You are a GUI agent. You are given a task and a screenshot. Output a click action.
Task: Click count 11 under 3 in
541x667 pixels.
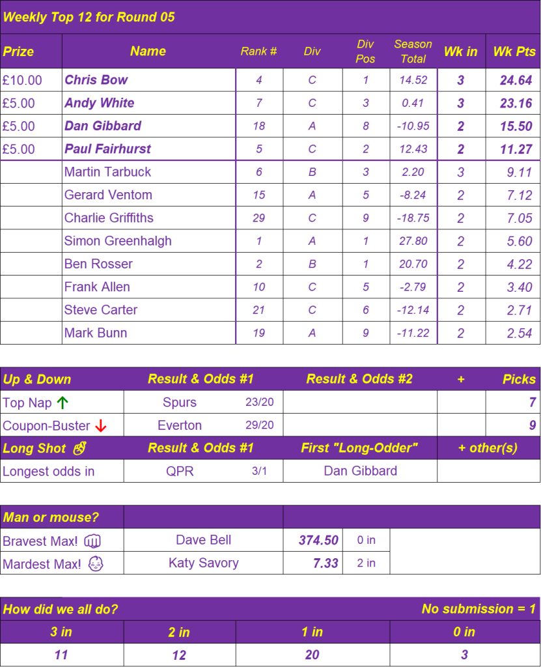(61, 655)
